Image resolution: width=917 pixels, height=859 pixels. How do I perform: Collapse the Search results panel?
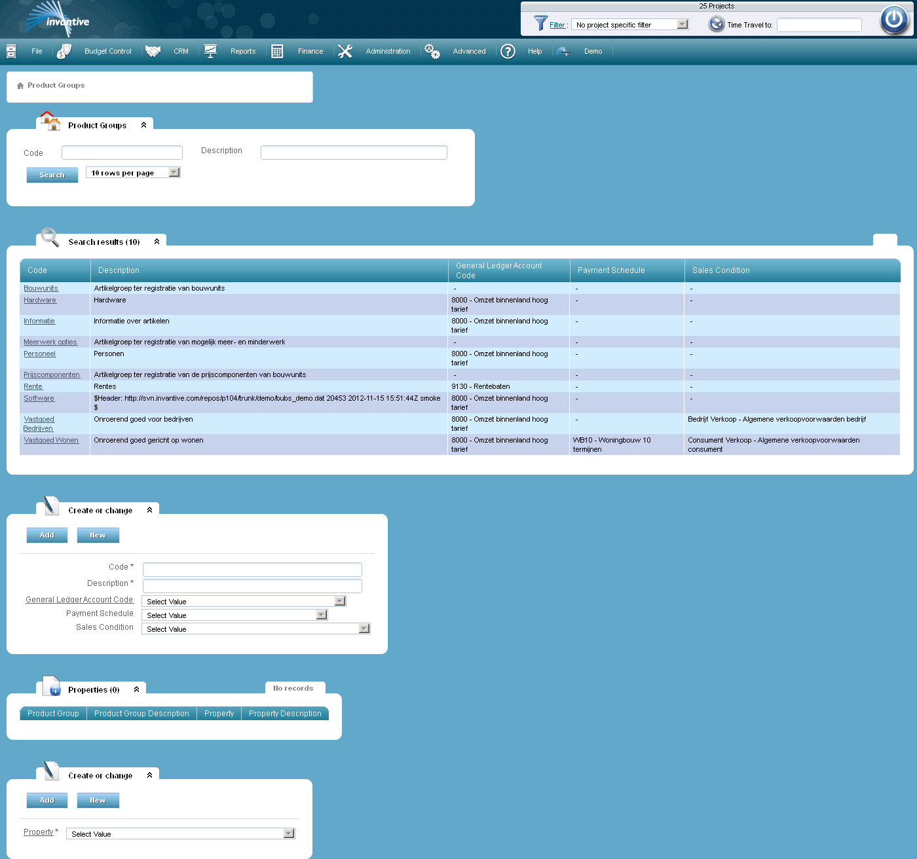157,242
